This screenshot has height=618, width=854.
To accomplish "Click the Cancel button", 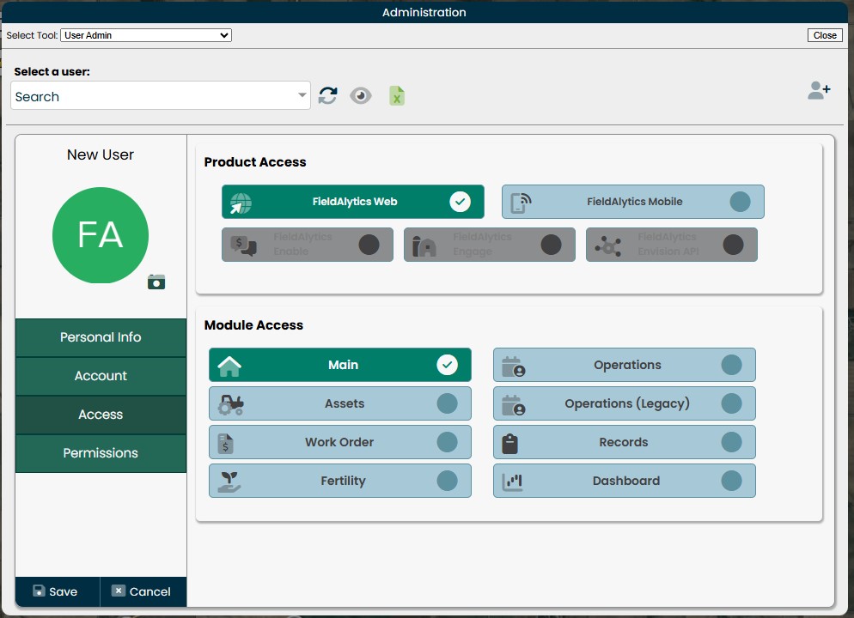I will coord(143,591).
